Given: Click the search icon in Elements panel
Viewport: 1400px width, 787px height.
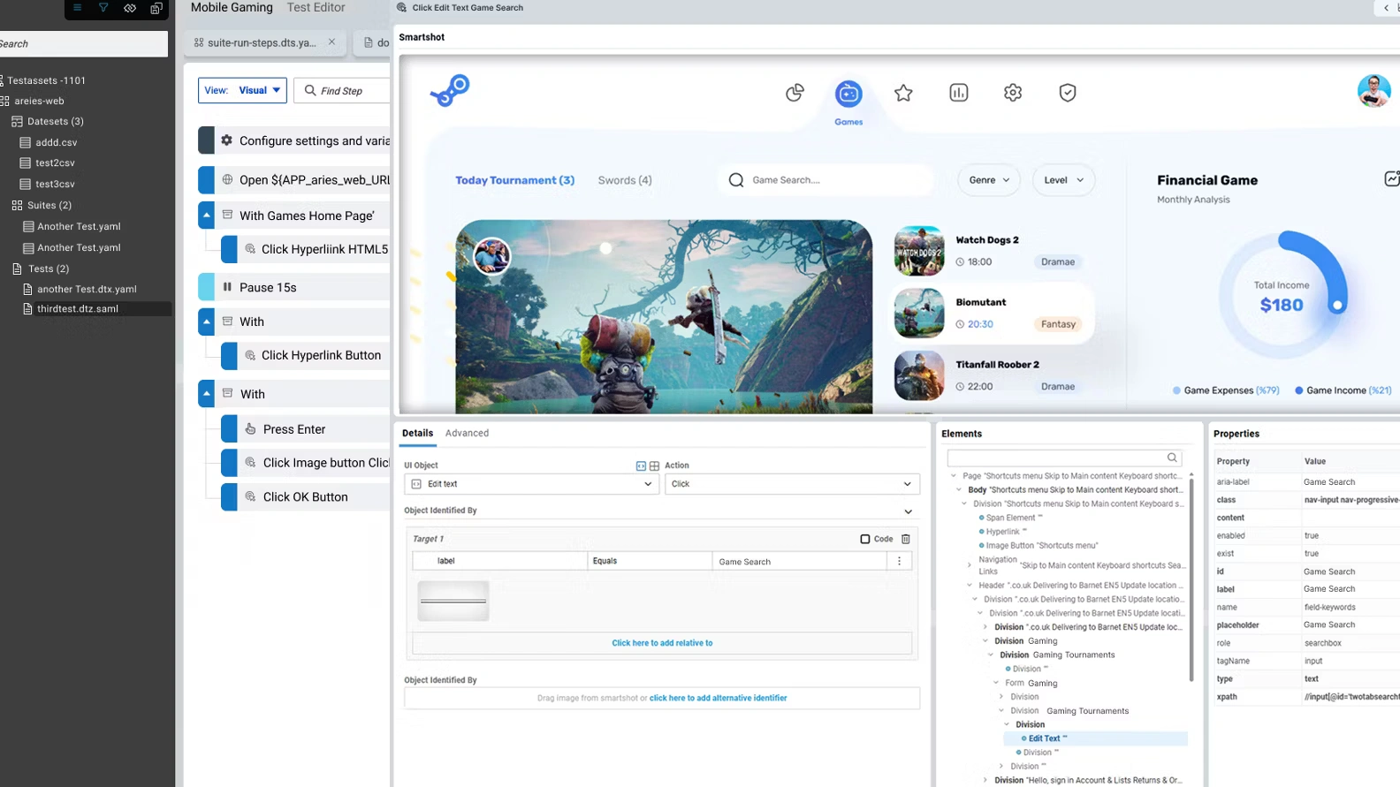Looking at the screenshot, I should coord(1172,458).
